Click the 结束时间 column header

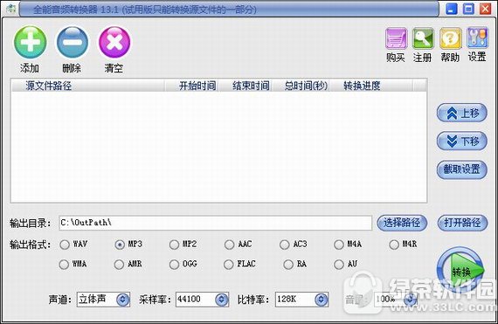(245, 86)
